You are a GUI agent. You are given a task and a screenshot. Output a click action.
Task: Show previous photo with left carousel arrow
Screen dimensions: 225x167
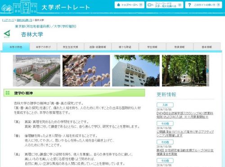point(14,70)
